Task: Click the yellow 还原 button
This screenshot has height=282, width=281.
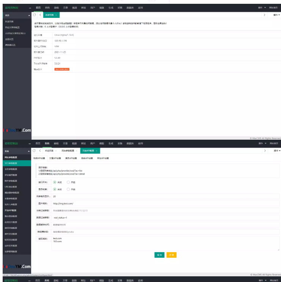Action: pyautogui.click(x=171, y=255)
